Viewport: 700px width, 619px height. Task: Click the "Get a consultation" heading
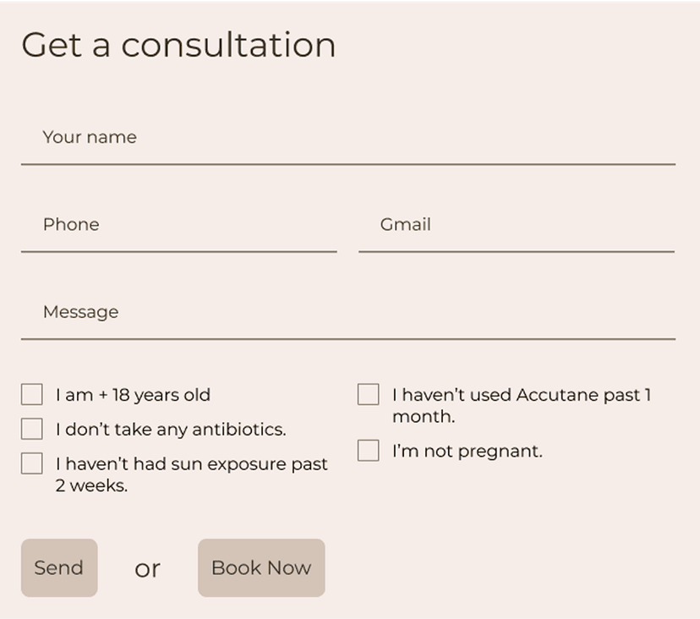pos(178,45)
